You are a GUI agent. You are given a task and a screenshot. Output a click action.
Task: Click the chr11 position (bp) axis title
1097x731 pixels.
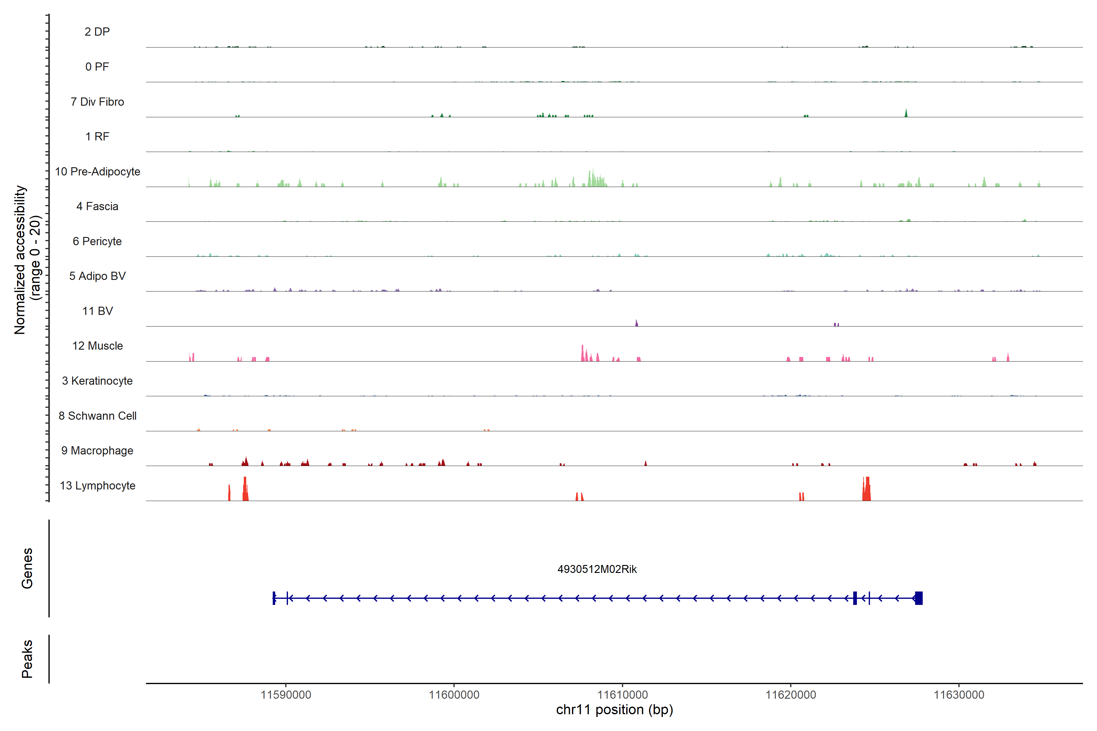614,710
